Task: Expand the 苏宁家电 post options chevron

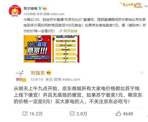Action: [x=146, y=6]
